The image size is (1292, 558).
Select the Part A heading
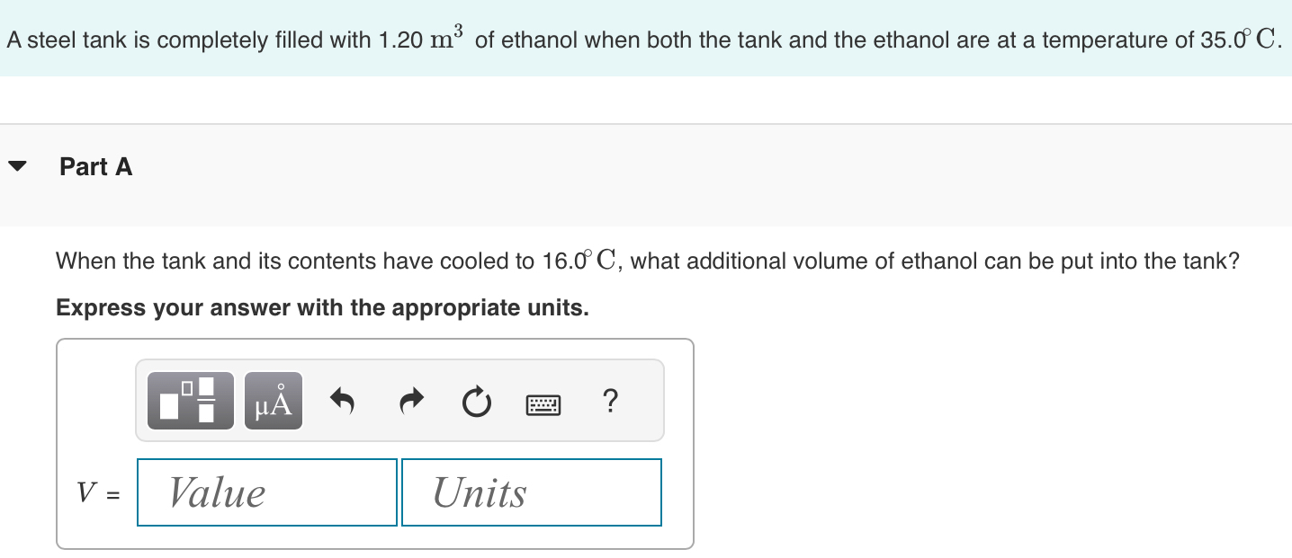click(95, 166)
